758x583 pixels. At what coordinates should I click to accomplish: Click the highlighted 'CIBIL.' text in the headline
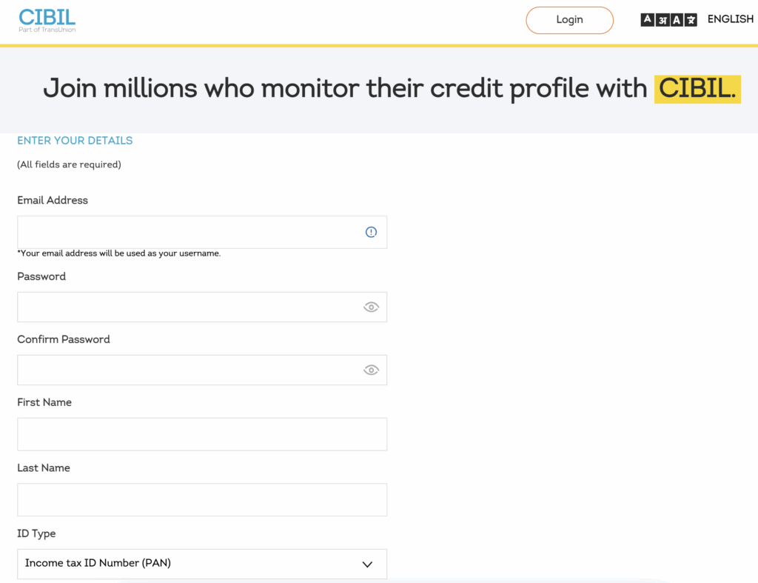pos(697,88)
